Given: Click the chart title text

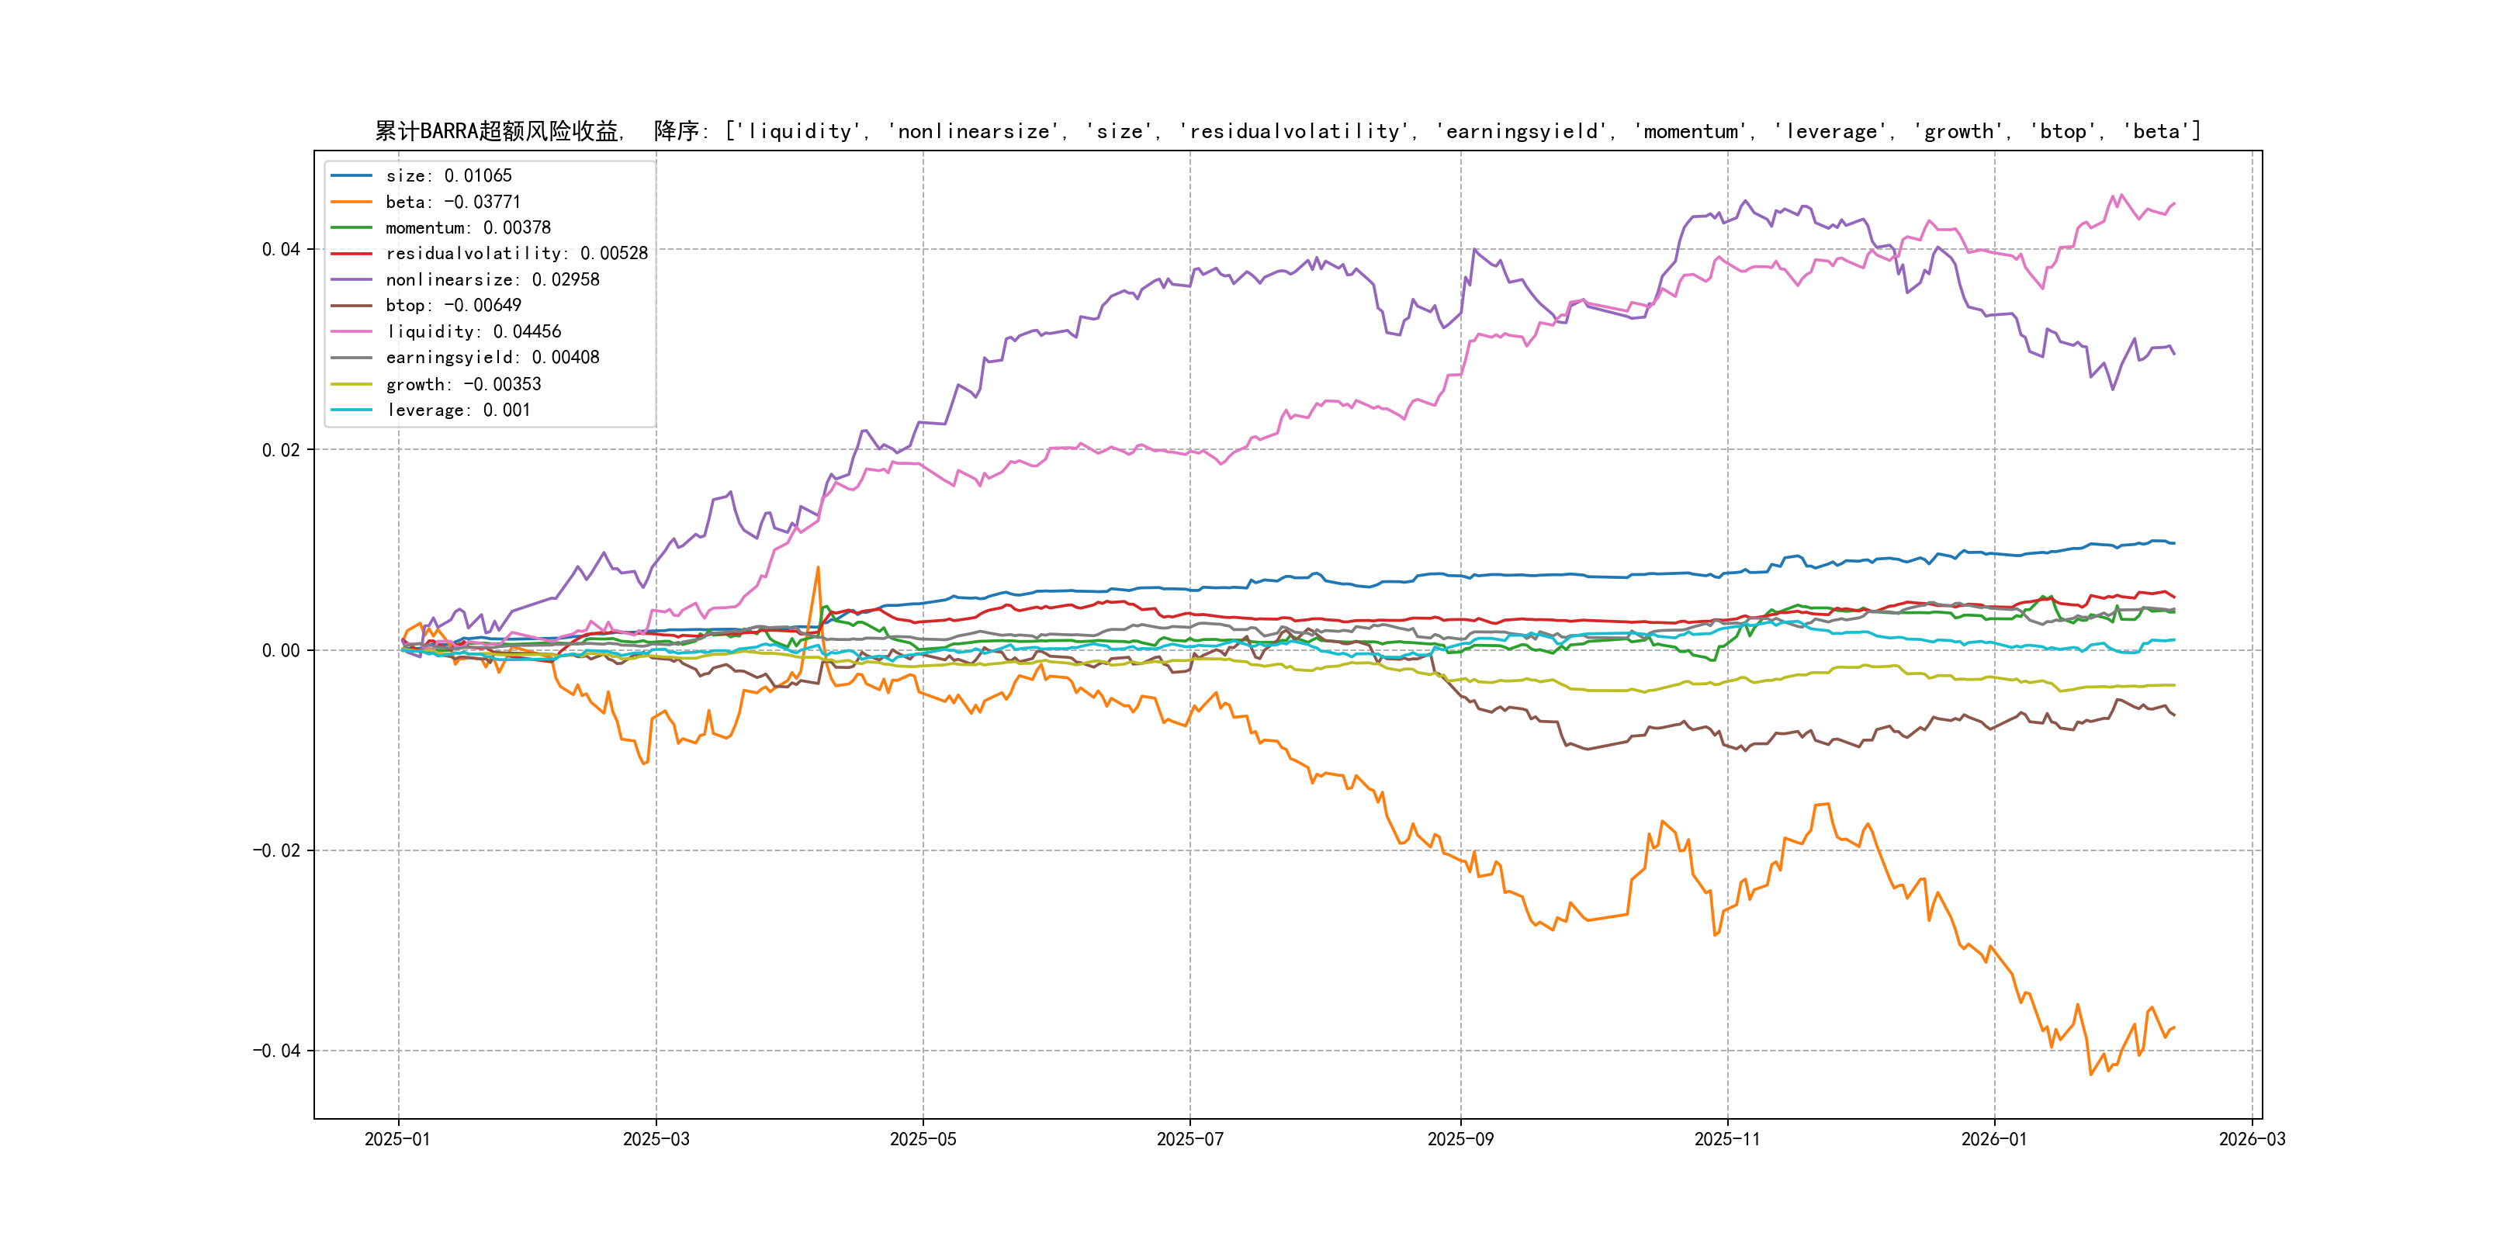Looking at the screenshot, I should [x=1287, y=131].
